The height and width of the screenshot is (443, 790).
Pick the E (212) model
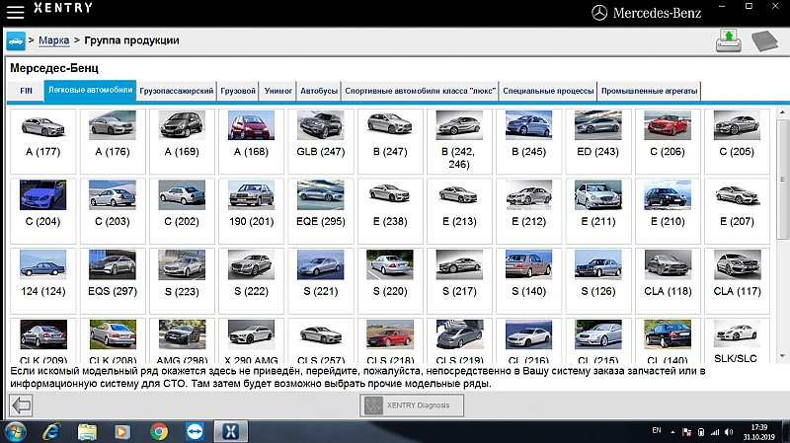pyautogui.click(x=528, y=211)
